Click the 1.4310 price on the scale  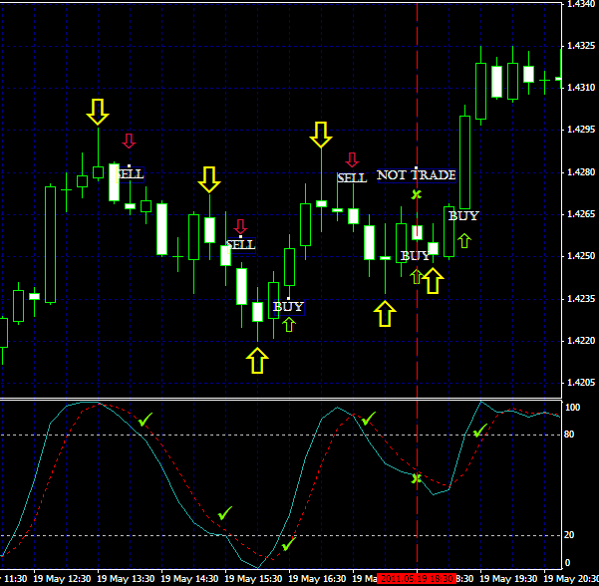click(x=581, y=88)
